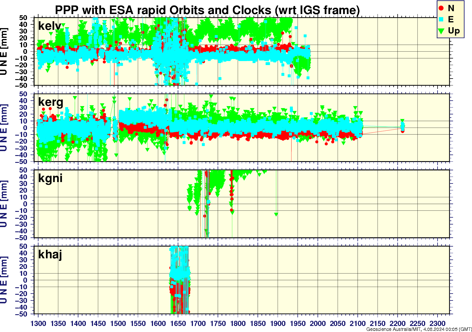Viewport: 472px width, 332px height.
Task: Click the x-axis tick label 1600
Action: [158, 323]
